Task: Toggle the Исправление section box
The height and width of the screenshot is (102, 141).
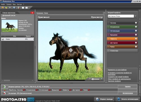Action: pos(136,27)
